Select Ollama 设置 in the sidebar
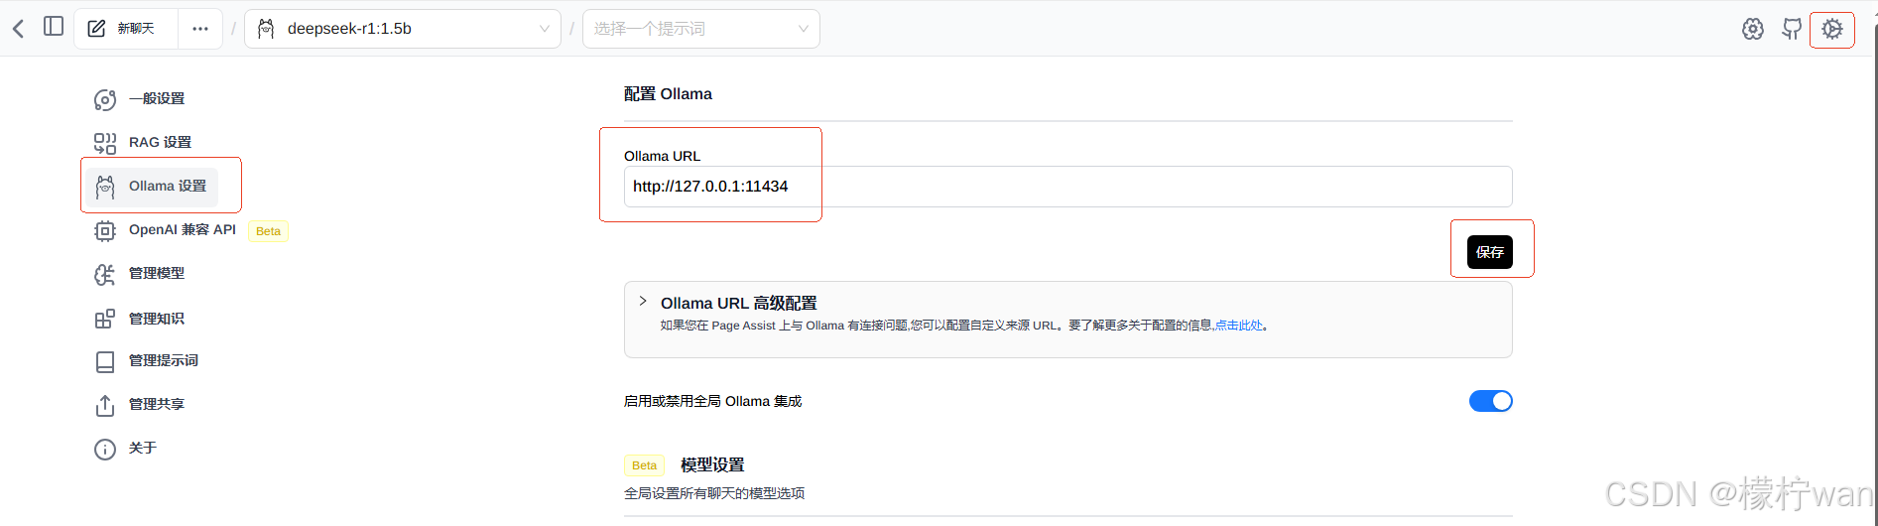The height and width of the screenshot is (526, 1878). point(152,187)
